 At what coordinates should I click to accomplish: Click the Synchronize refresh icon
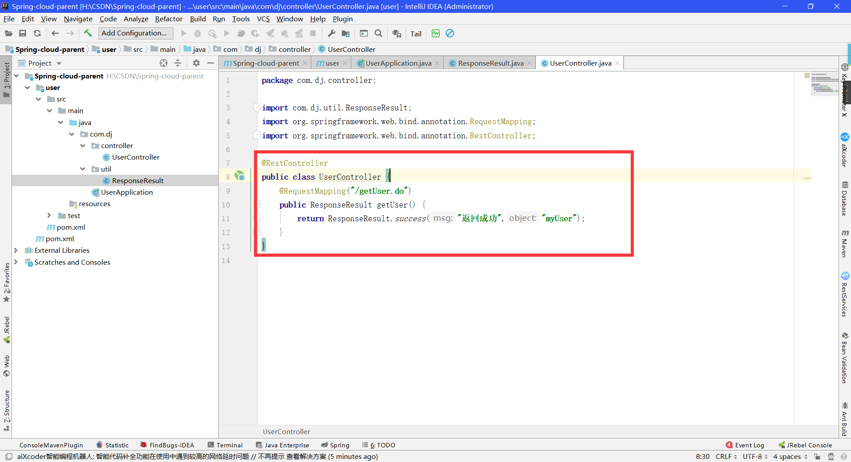tap(37, 33)
